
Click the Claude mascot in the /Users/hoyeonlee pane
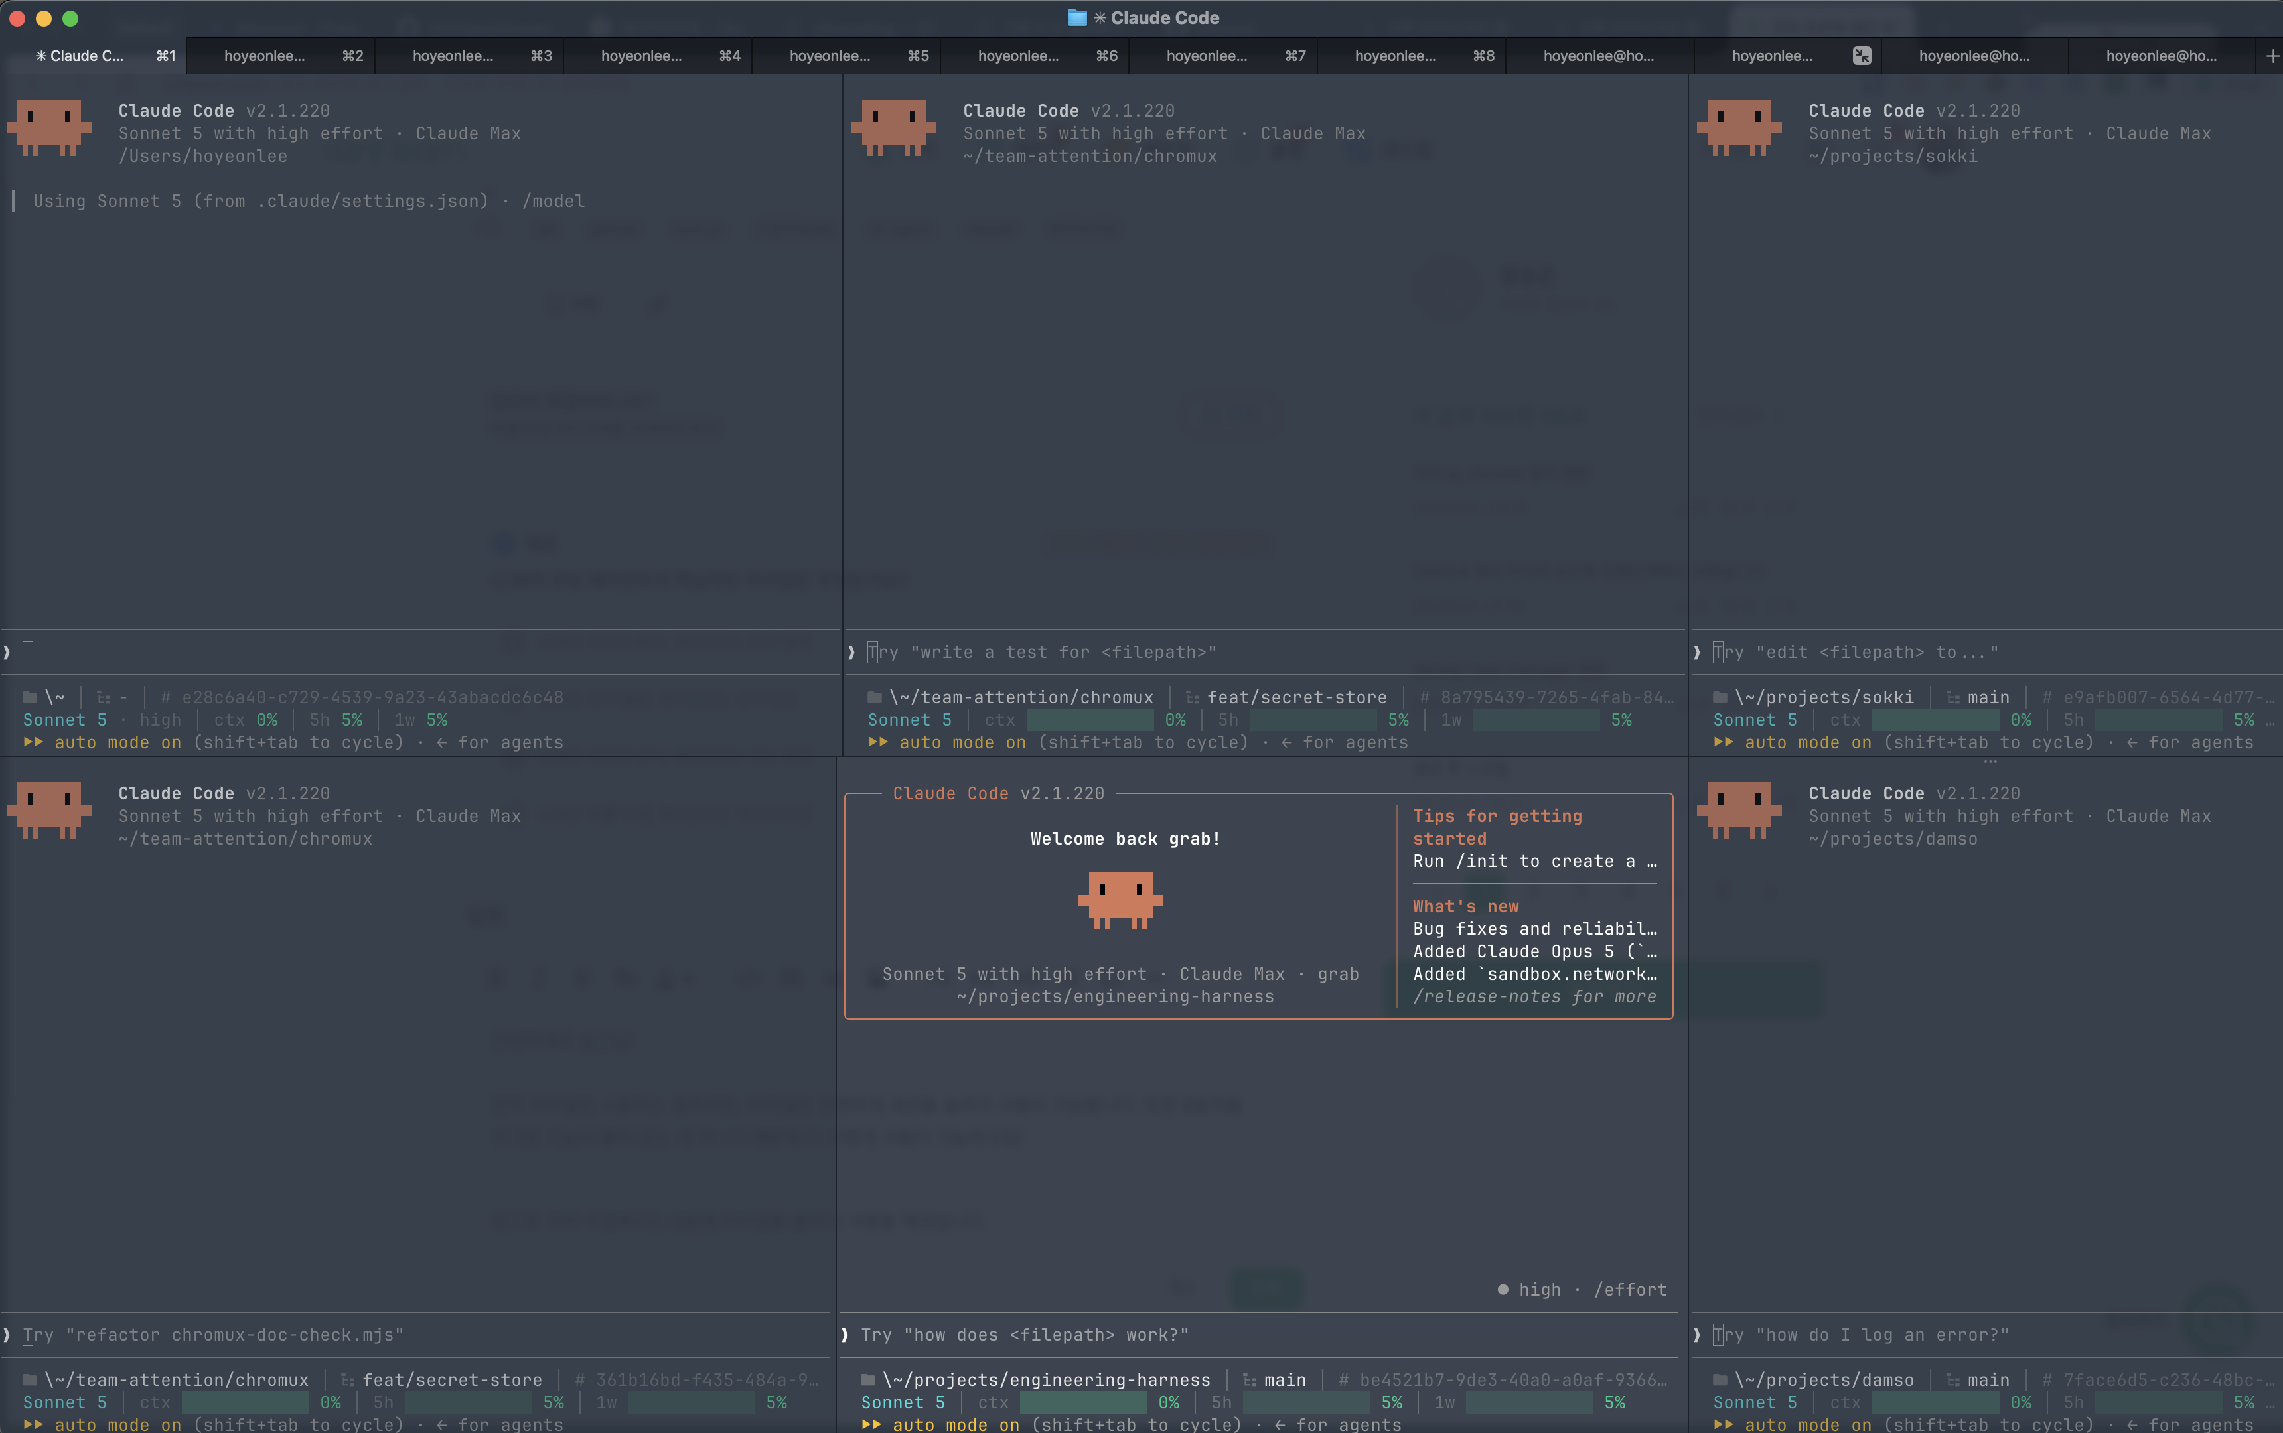pyautogui.click(x=49, y=127)
